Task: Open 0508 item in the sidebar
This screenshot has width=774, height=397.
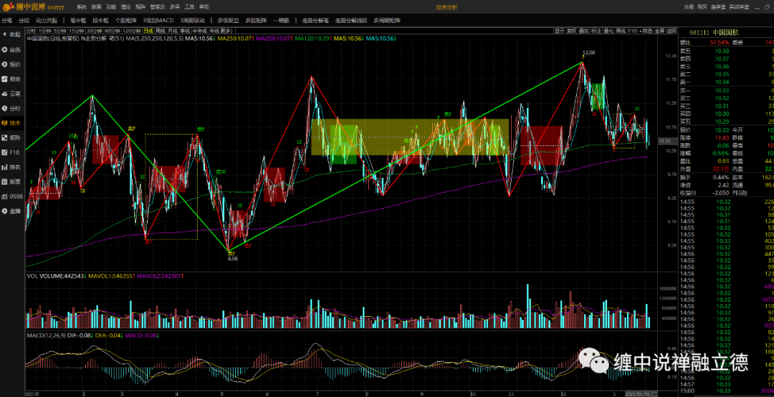Action: click(12, 196)
